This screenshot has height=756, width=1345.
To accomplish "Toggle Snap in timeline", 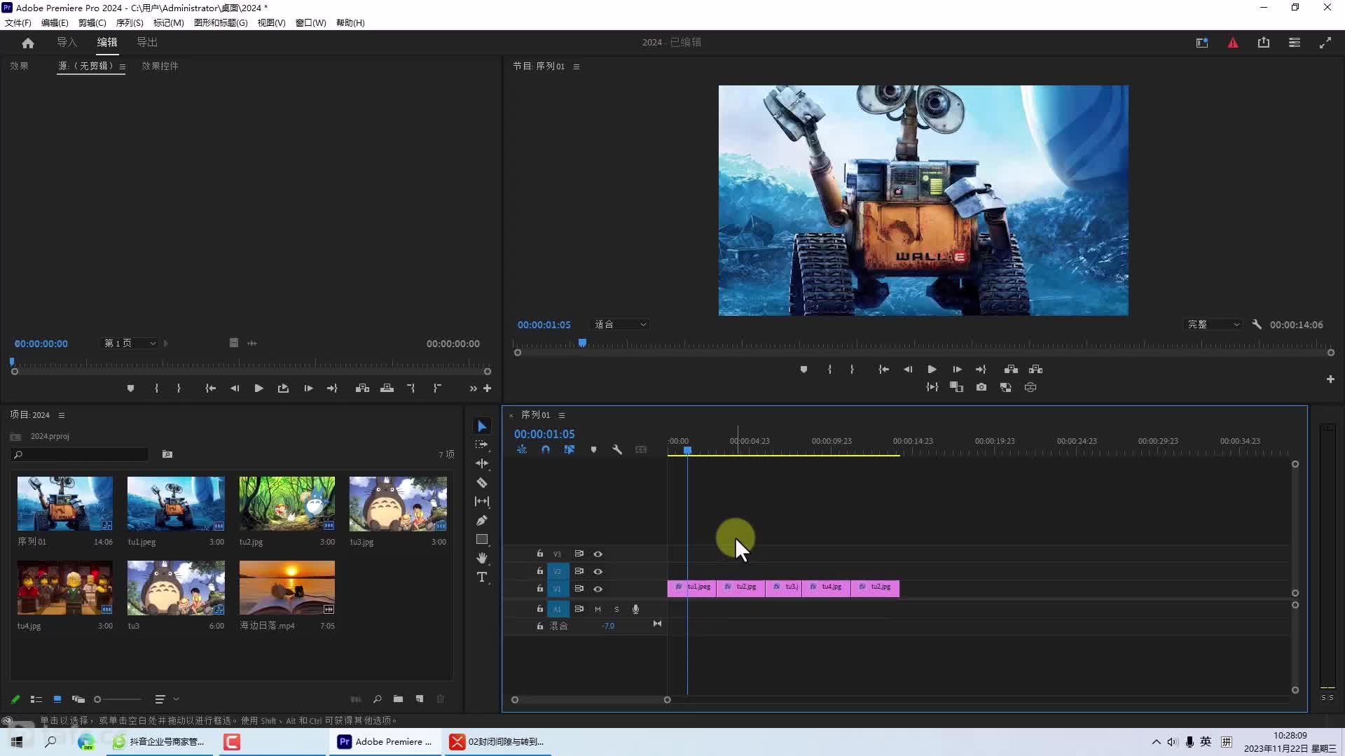I will coord(546,449).
